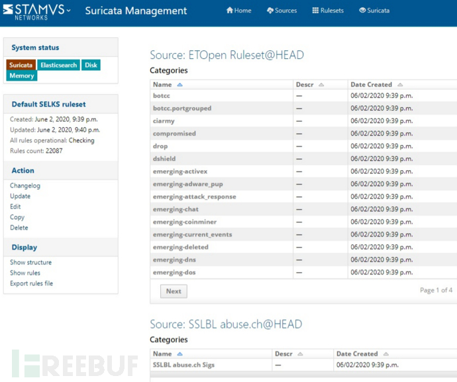
Task: Open the emerging-attack_response category
Action: [195, 197]
